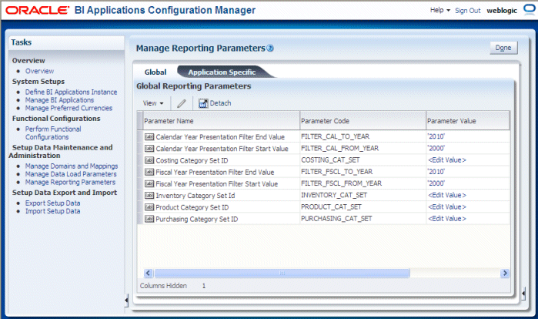The image size is (538, 319).
Task: Click the left scroll arrow of the table scrollbar
Action: [148, 273]
